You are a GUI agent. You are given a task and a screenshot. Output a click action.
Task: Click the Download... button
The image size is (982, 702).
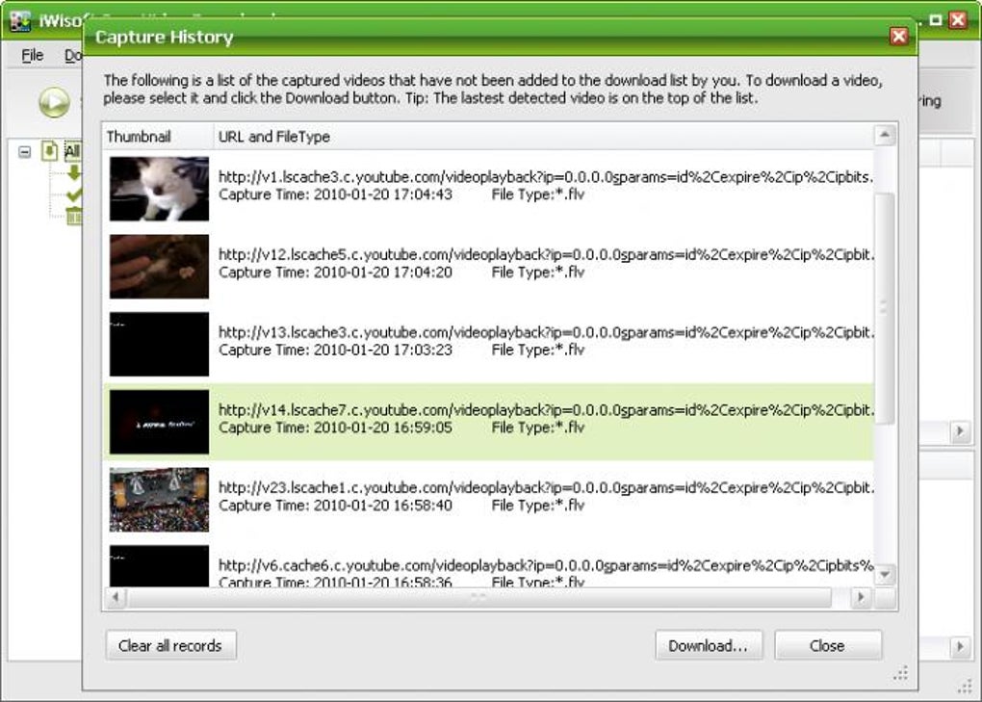click(709, 645)
